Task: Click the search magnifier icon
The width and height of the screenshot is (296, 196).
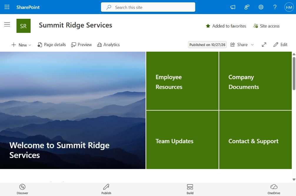Action: point(109,7)
